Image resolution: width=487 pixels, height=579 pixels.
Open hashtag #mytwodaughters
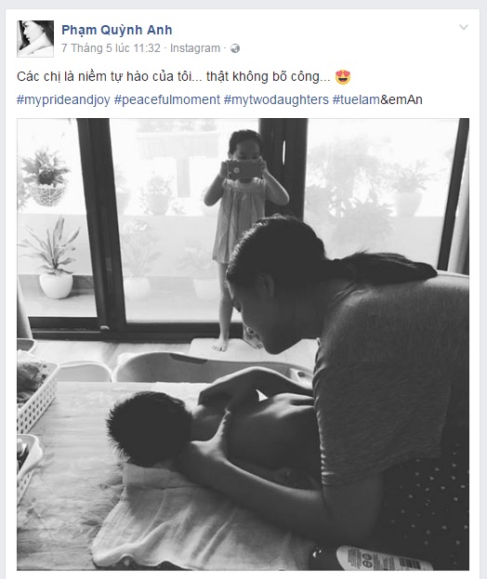tap(276, 99)
